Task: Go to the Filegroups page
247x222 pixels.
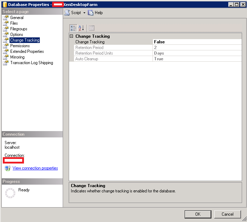Action: (19, 29)
